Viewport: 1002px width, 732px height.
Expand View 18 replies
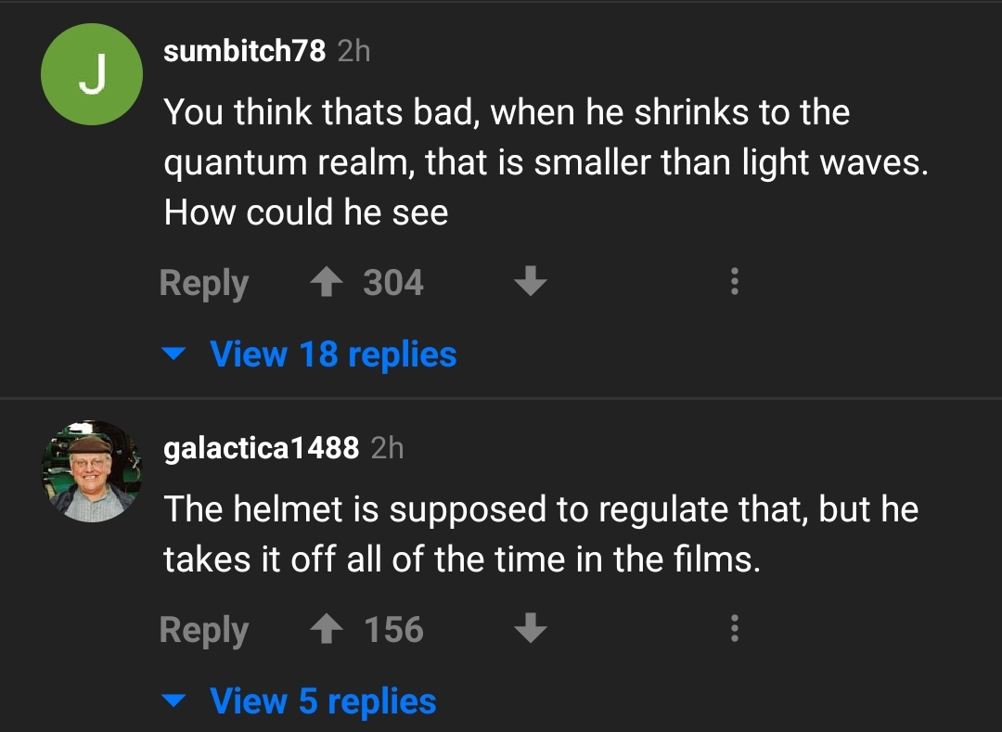point(333,353)
